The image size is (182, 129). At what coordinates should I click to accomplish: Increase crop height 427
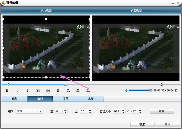(x=140, y=110)
